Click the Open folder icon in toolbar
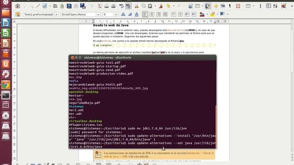 point(55,6)
